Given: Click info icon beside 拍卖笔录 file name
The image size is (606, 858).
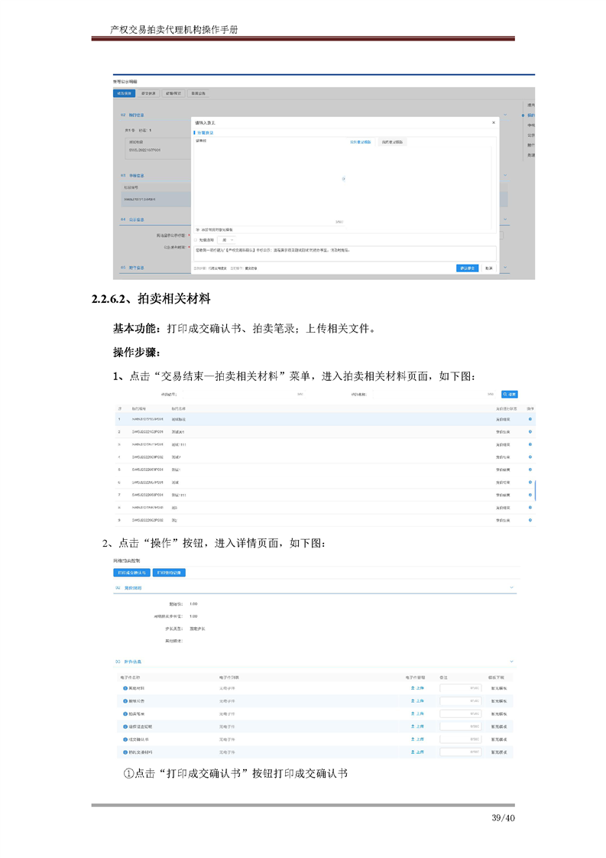Looking at the screenshot, I should click(125, 713).
